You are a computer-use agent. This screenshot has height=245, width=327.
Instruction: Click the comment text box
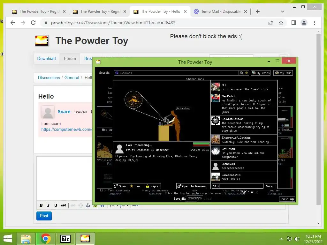pos(238,186)
